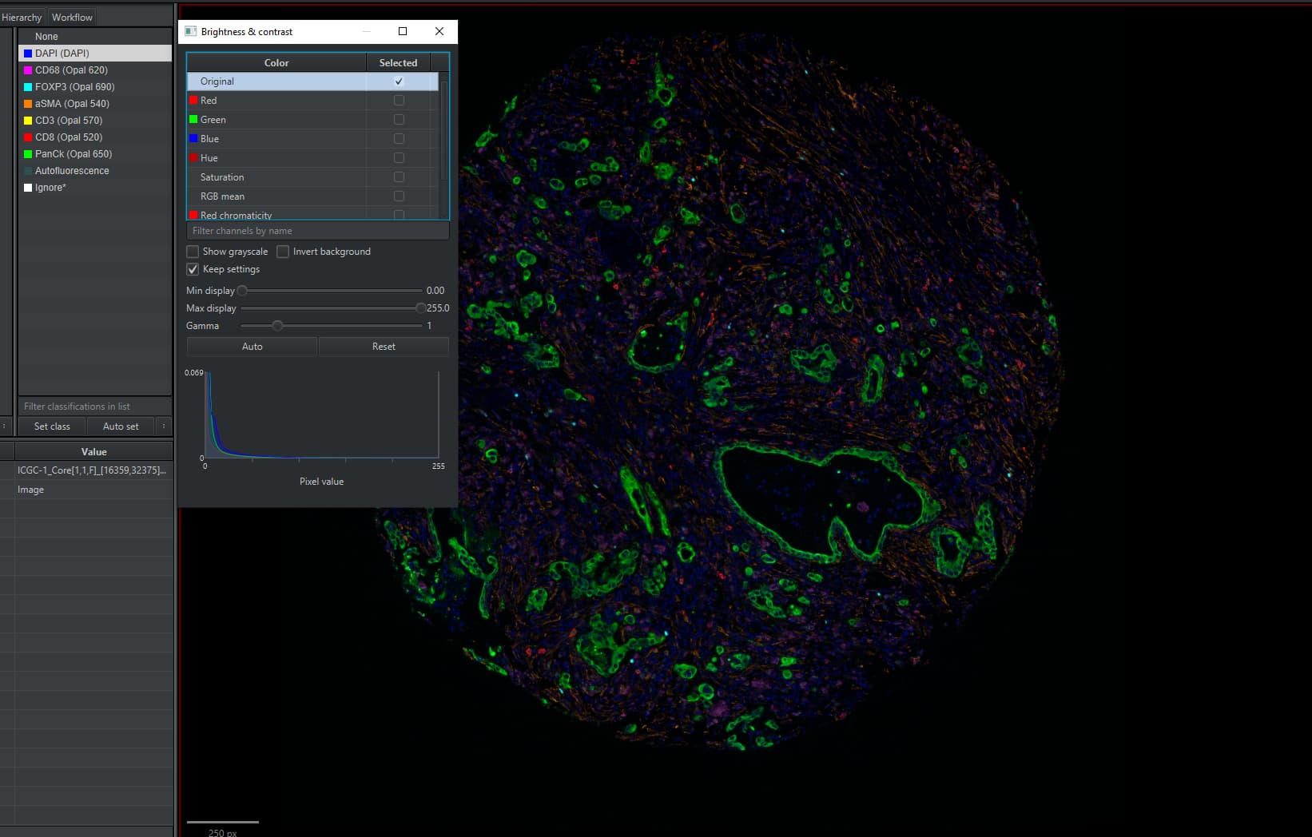1312x837 pixels.
Task: Click the Auto button
Action: click(x=251, y=346)
